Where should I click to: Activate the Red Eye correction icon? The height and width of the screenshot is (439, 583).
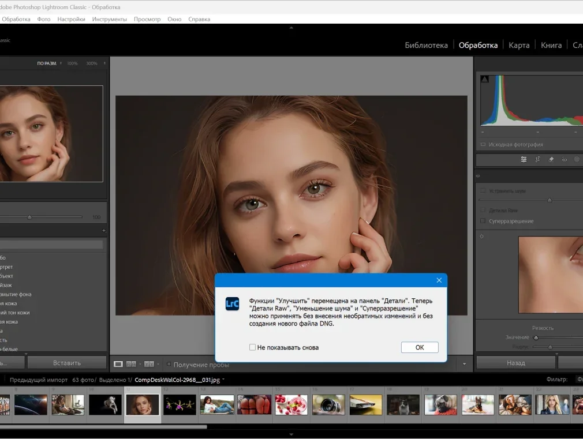[x=564, y=160]
